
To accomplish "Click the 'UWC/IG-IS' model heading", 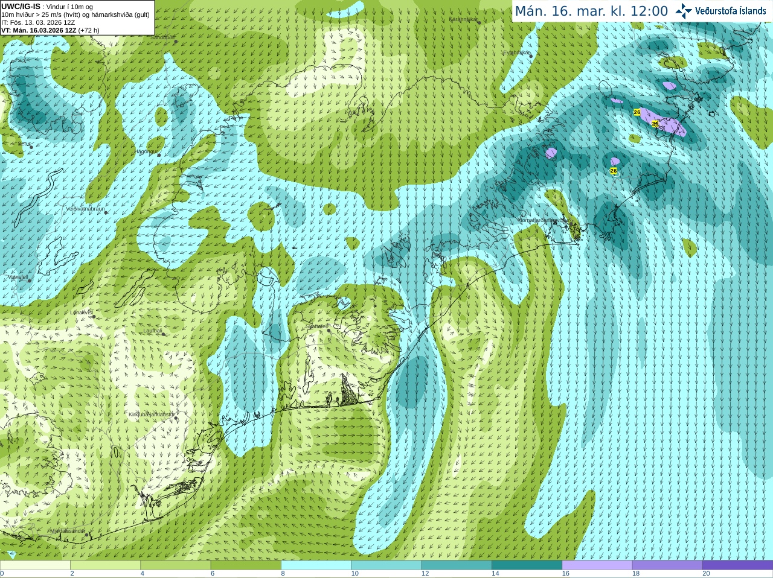I will pos(21,7).
